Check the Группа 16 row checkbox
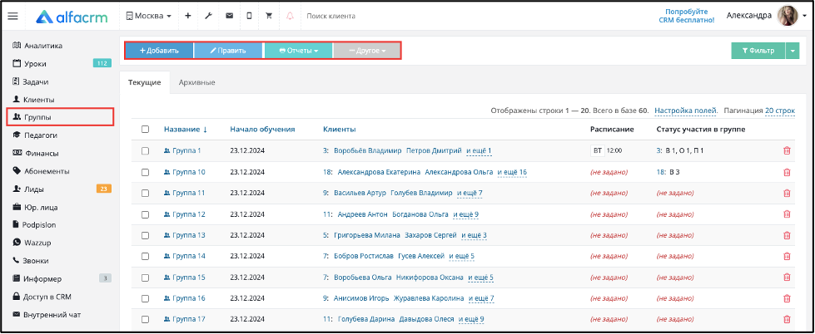This screenshot has height=334, width=815. tap(146, 298)
